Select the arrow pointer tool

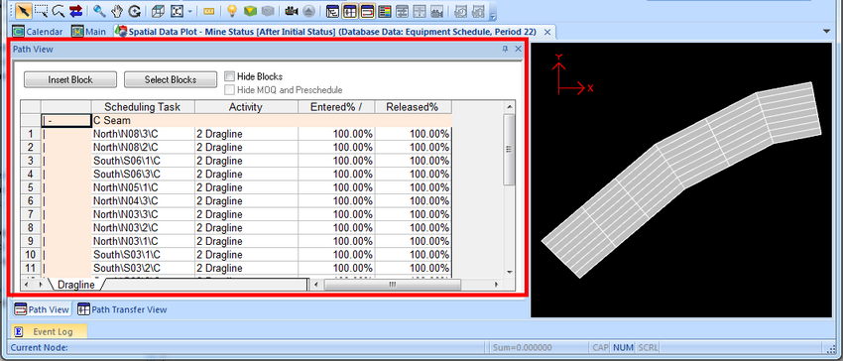[24, 10]
